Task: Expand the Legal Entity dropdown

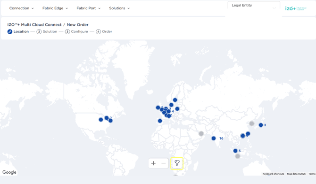Action: 254,6
